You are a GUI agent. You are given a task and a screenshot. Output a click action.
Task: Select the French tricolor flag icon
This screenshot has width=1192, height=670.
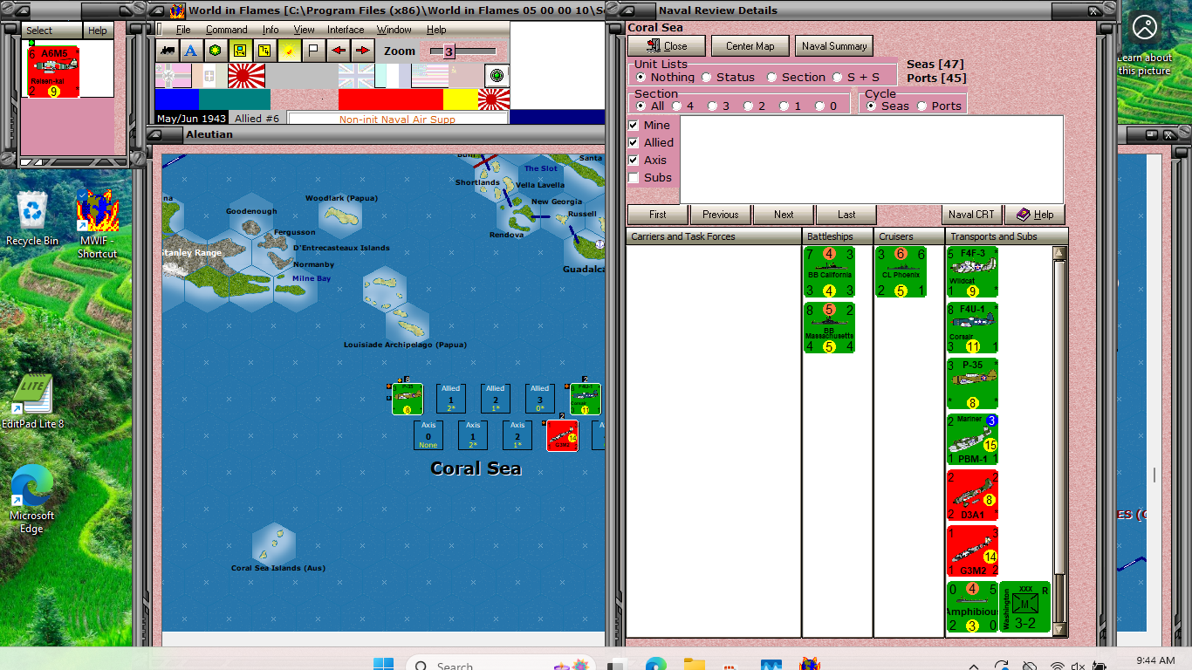[393, 76]
